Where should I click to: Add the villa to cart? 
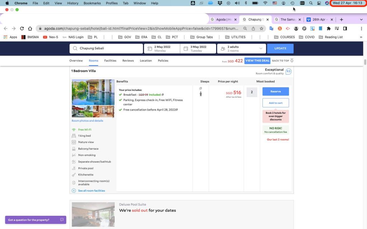tap(276, 103)
